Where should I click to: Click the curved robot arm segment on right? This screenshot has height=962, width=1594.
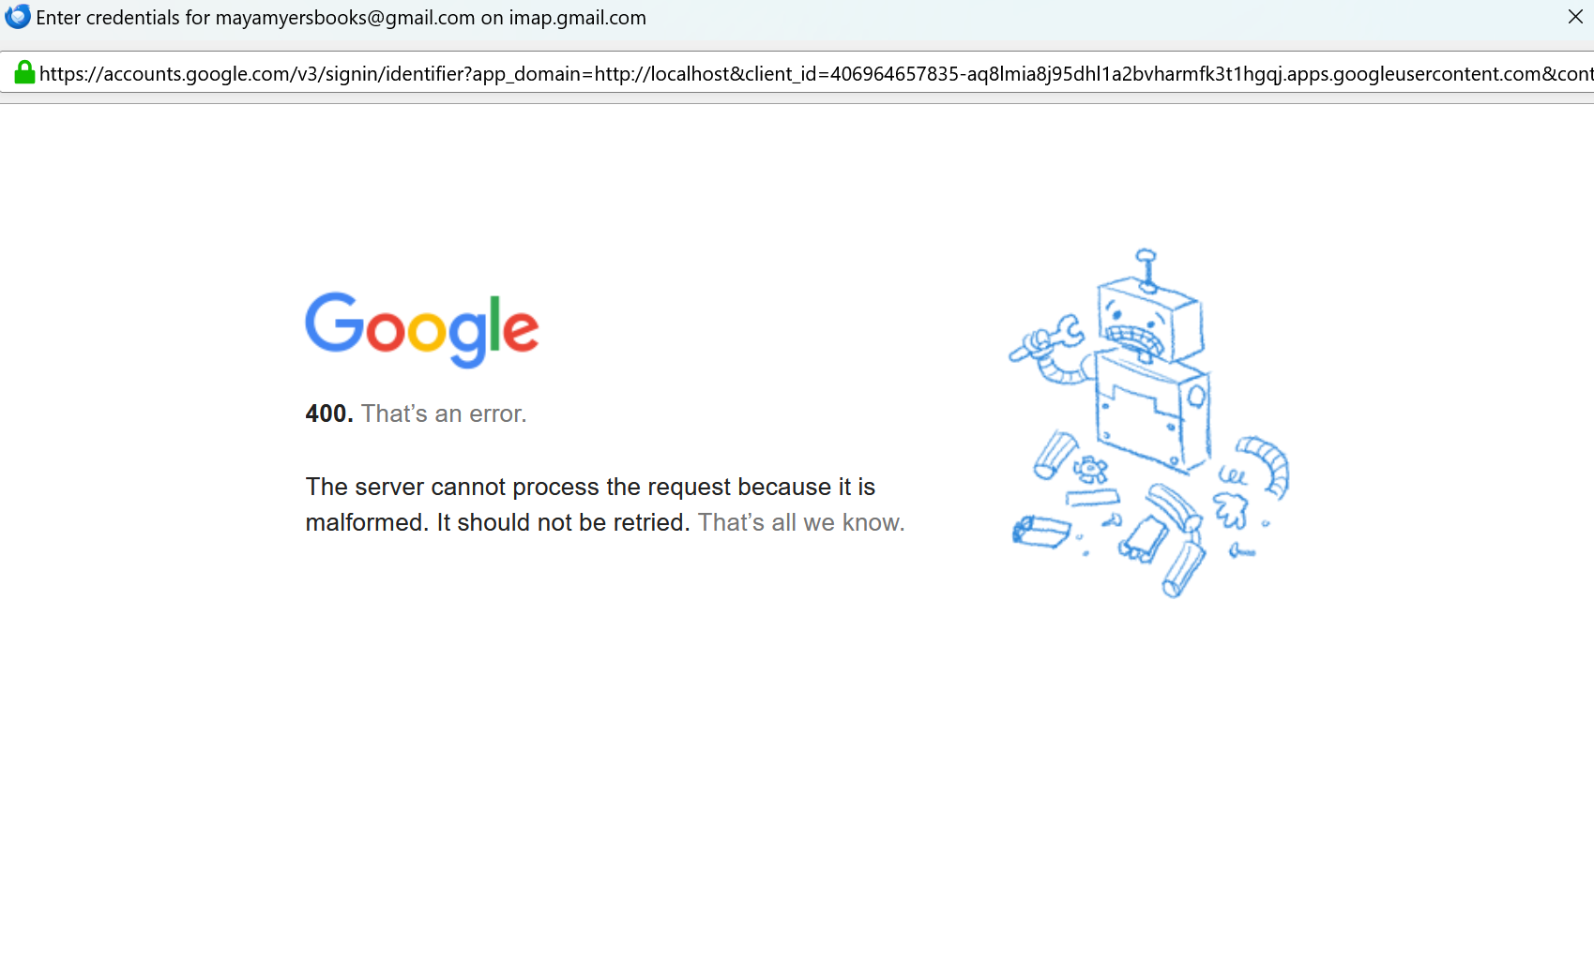click(x=1265, y=465)
